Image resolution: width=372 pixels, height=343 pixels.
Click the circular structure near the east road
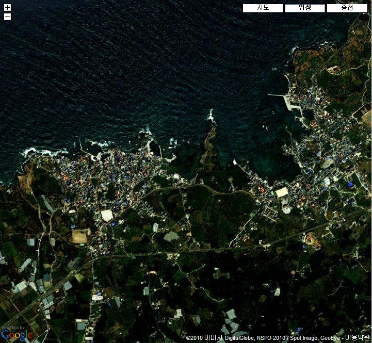[x=311, y=240]
